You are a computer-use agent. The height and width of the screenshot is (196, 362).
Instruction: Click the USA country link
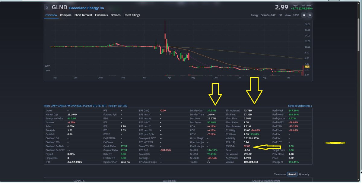tap(280, 15)
